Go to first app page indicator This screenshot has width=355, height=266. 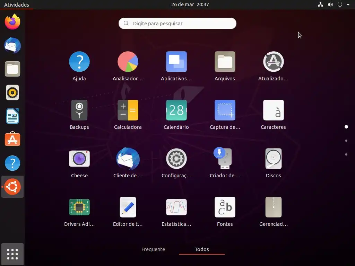[x=346, y=127]
